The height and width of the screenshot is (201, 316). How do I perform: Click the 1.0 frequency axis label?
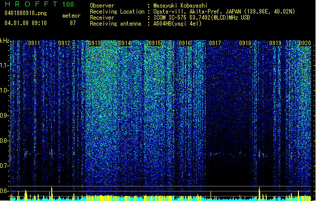5,90
